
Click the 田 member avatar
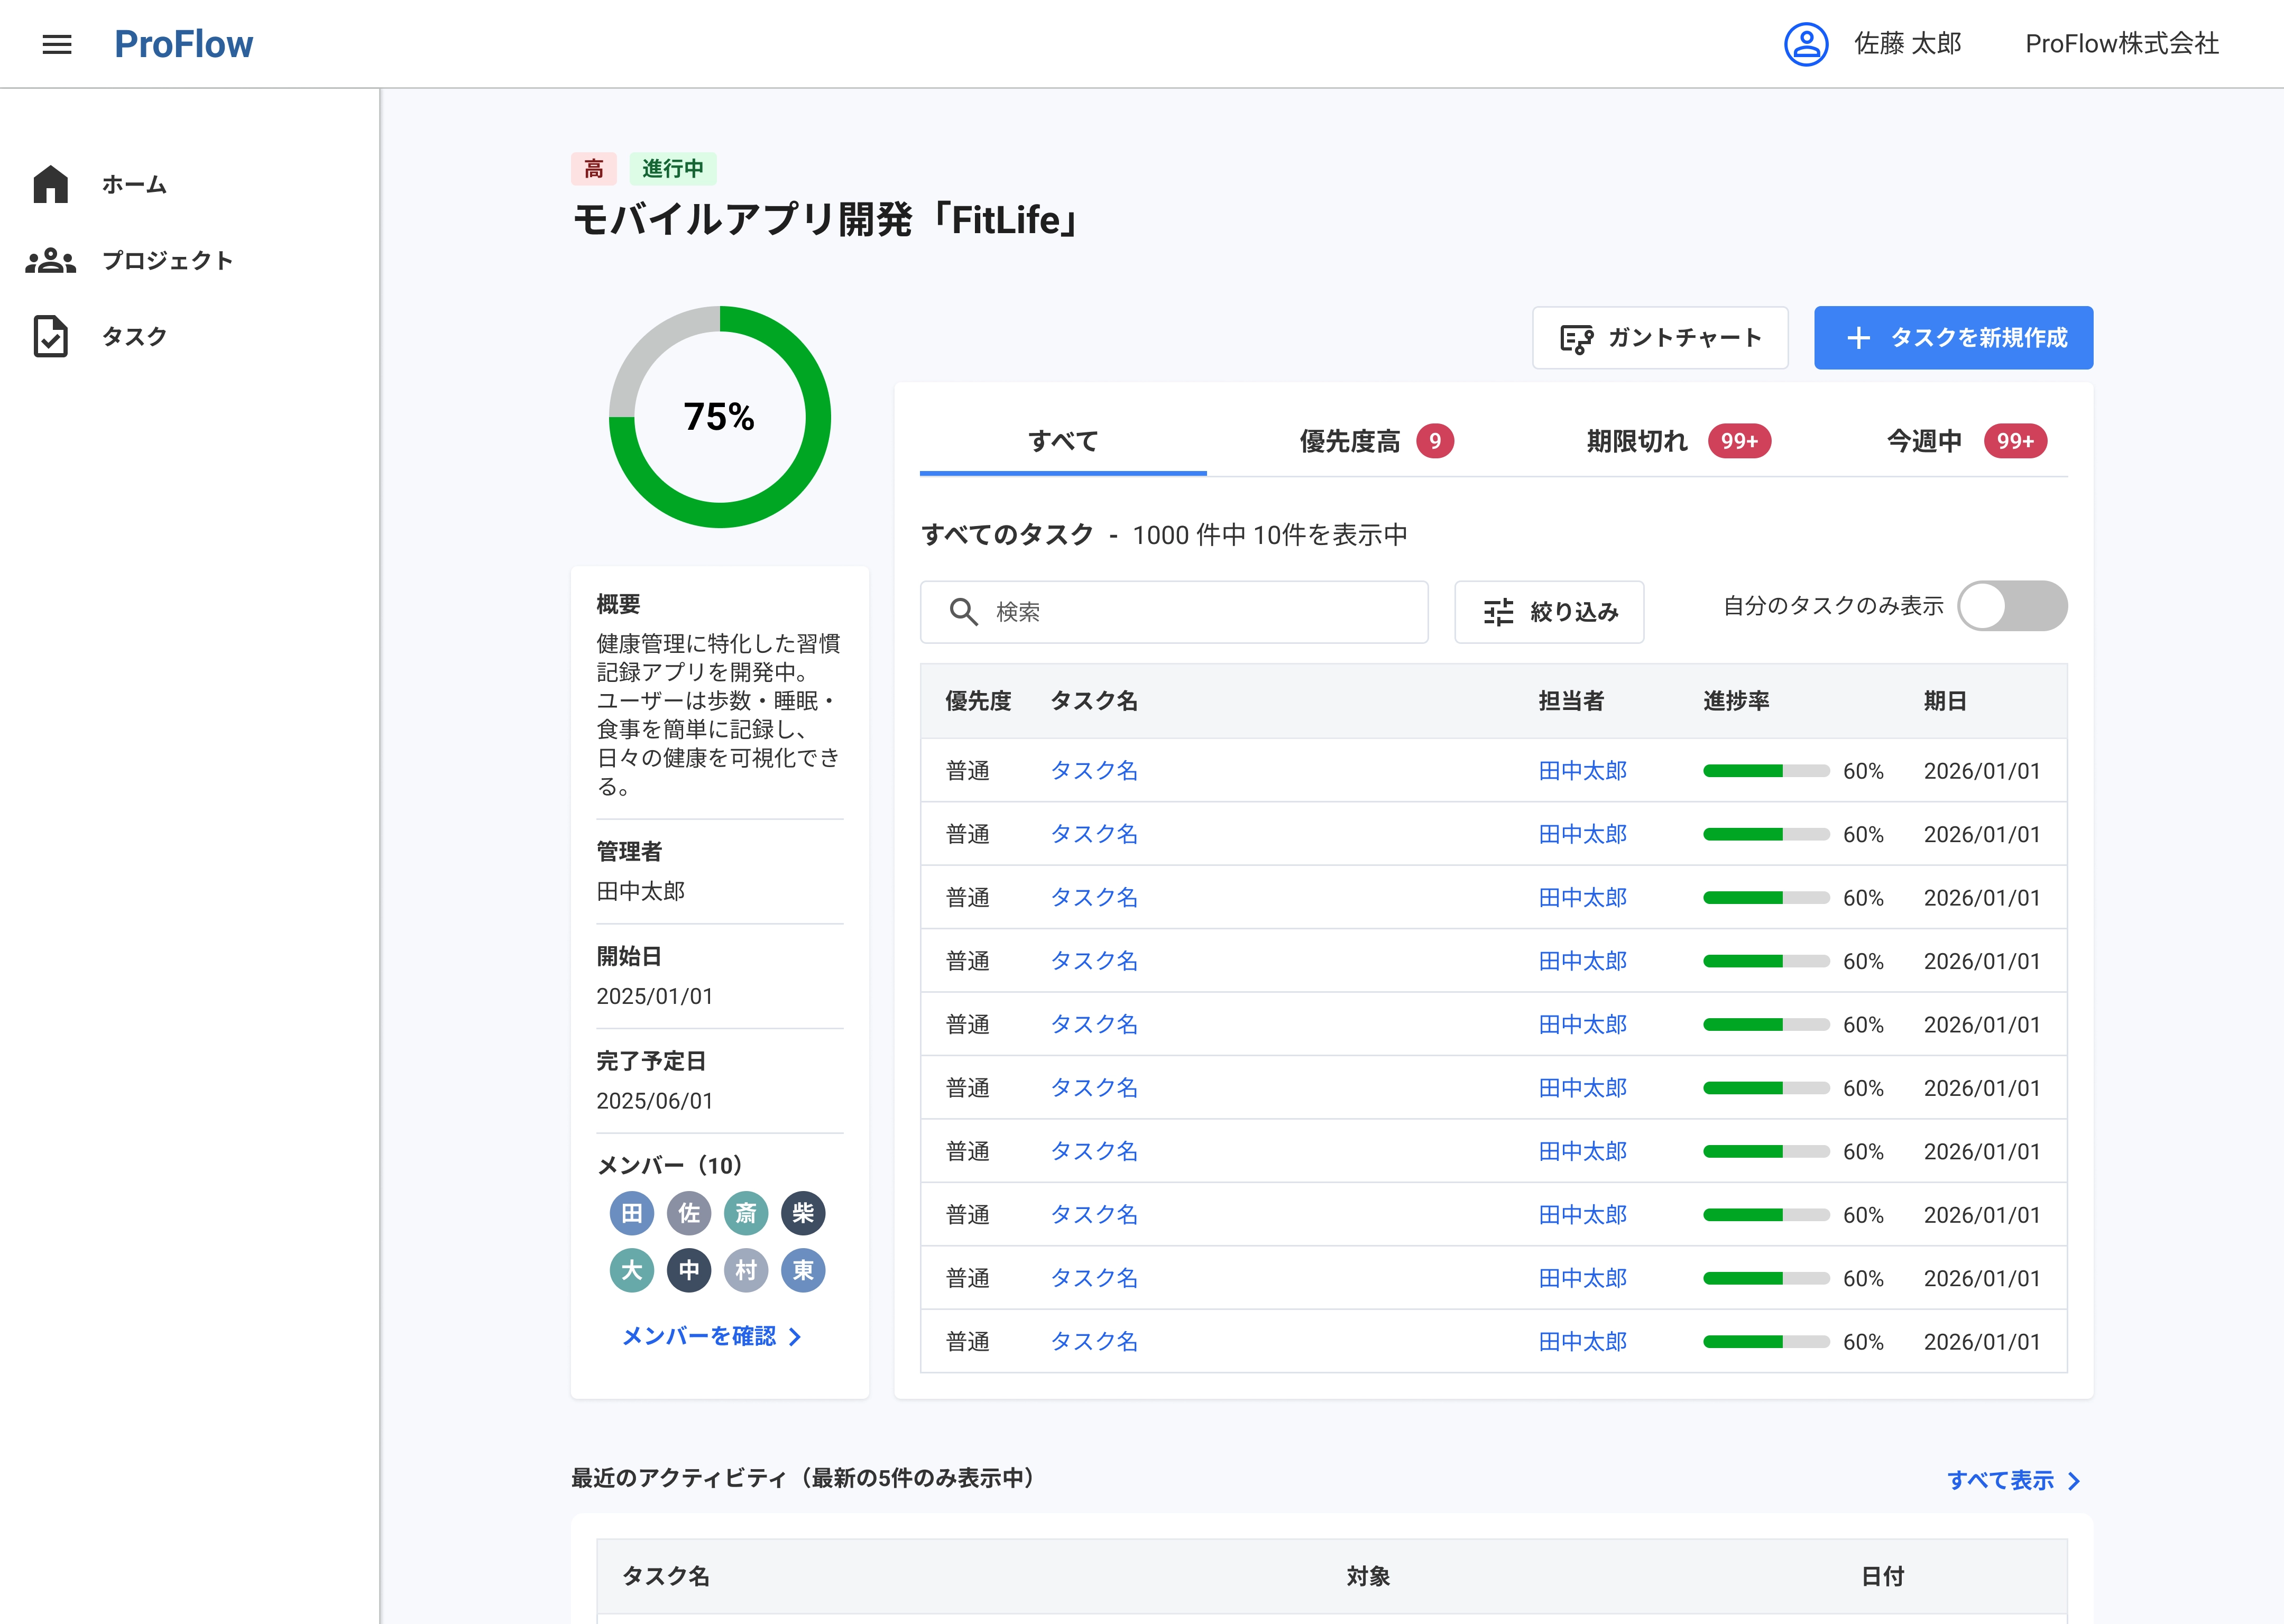click(x=631, y=1213)
